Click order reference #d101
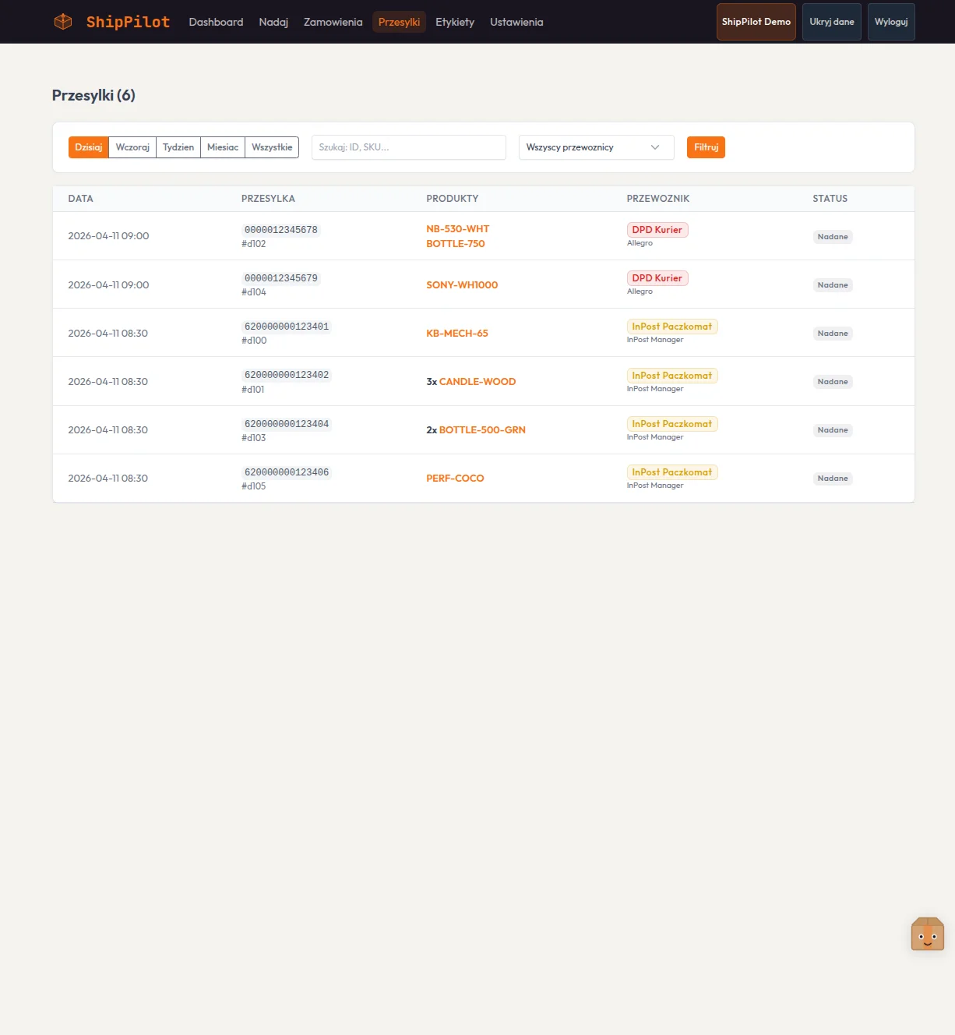This screenshot has height=1035, width=955. click(253, 390)
